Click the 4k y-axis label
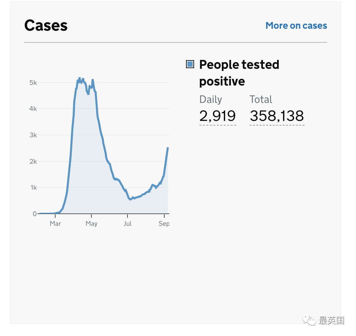 pyautogui.click(x=33, y=109)
